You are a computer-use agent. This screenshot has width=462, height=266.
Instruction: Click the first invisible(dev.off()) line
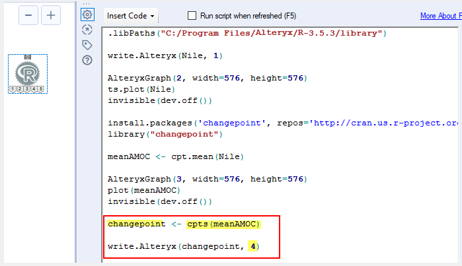tap(160, 100)
